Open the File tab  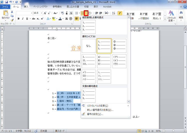click(x=5, y=7)
